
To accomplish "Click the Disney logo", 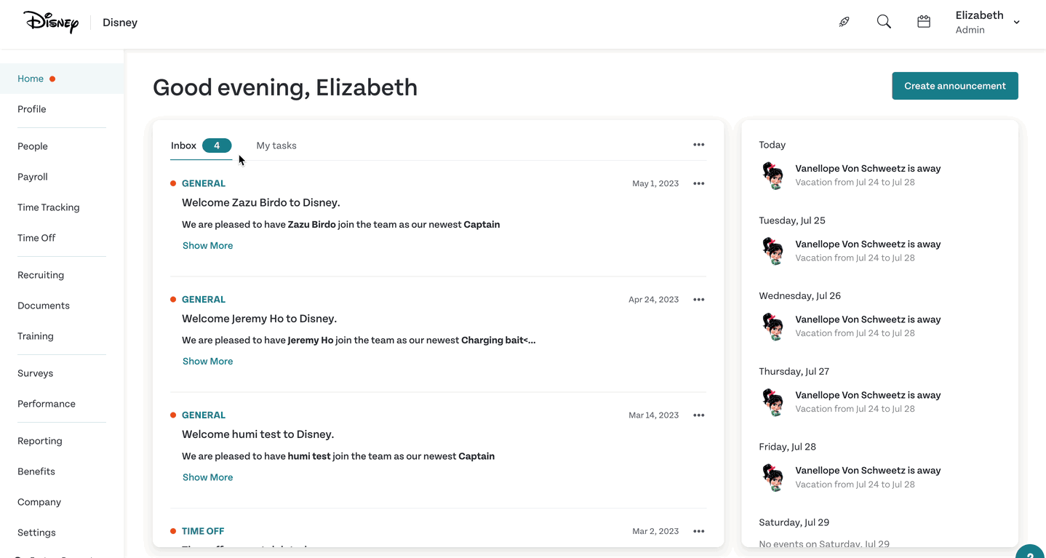I will 51,22.
